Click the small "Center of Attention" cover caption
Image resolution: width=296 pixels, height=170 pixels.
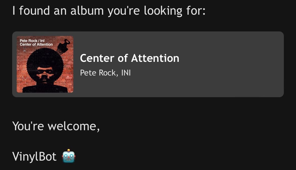click(x=36, y=44)
